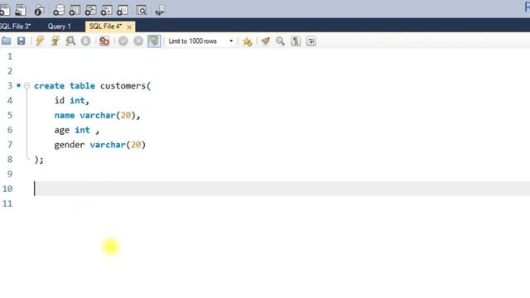Screen dimensions: 530x298
Task: Click the 'create' keyword in line 3
Action: 49,86
